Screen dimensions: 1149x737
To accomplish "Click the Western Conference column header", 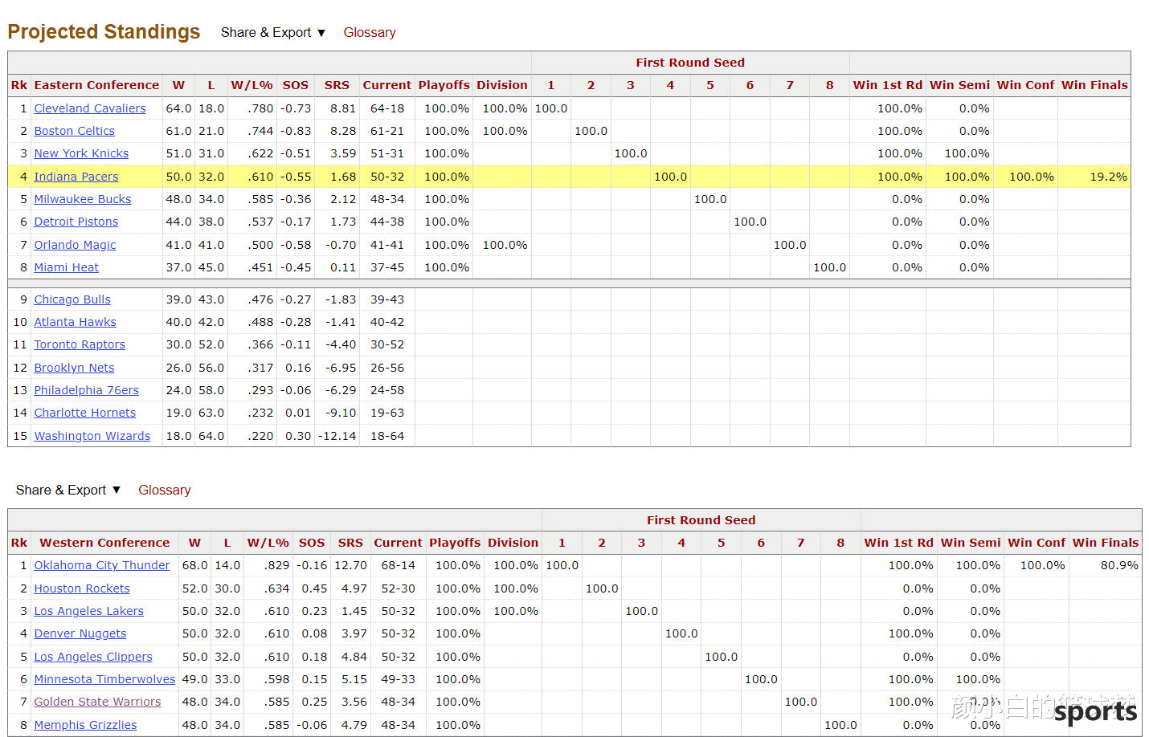I will pyautogui.click(x=104, y=543).
